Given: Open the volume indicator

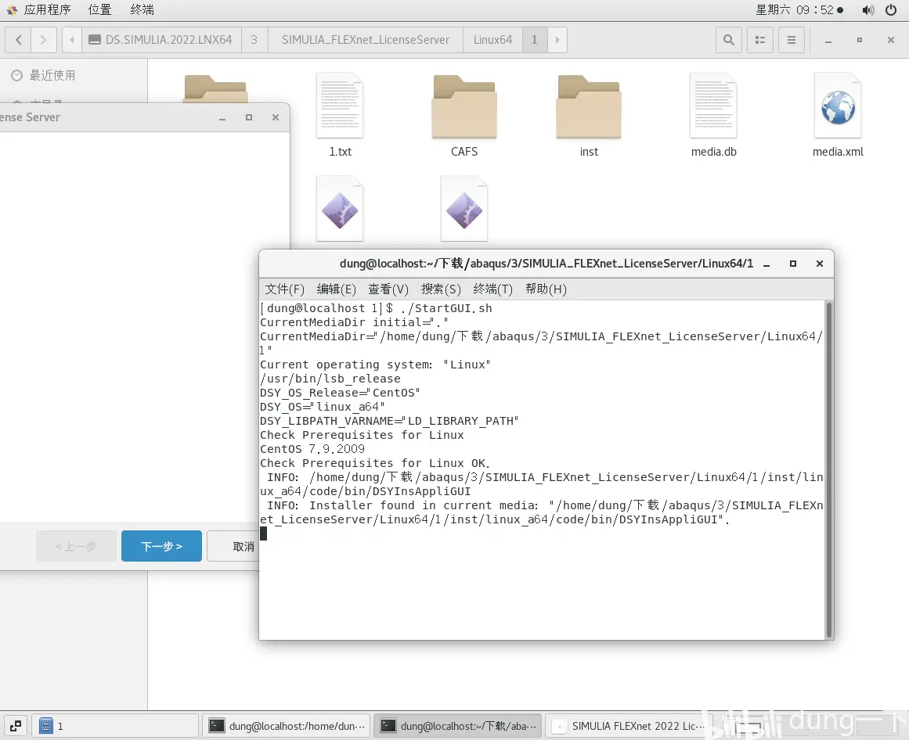Looking at the screenshot, I should coord(868,10).
